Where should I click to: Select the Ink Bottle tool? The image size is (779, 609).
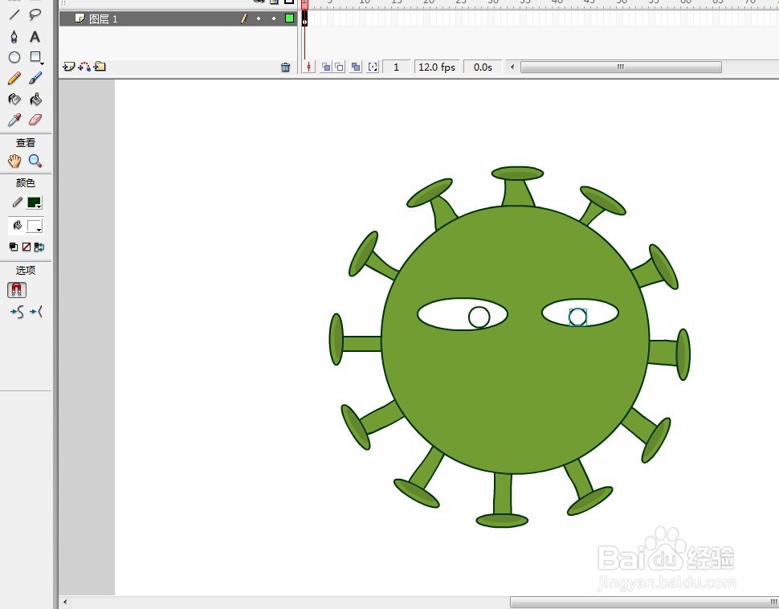pyautogui.click(x=14, y=100)
